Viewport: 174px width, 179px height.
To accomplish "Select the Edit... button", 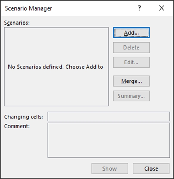I will coord(131,62).
